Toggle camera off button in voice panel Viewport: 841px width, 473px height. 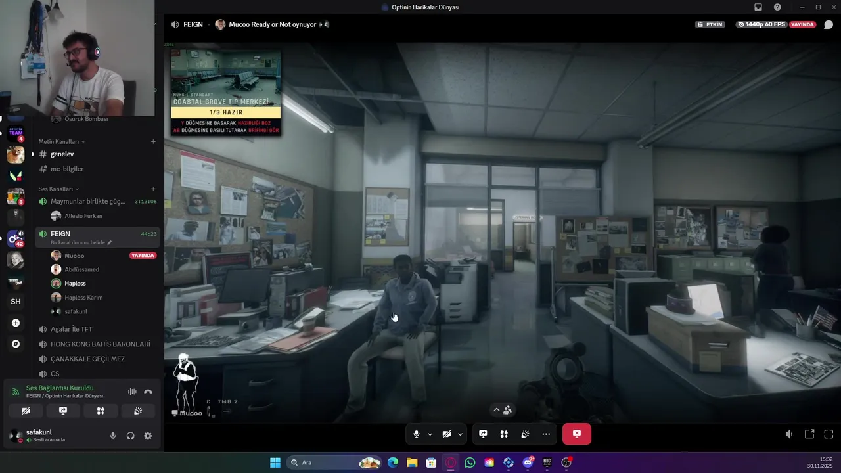[x=26, y=411]
